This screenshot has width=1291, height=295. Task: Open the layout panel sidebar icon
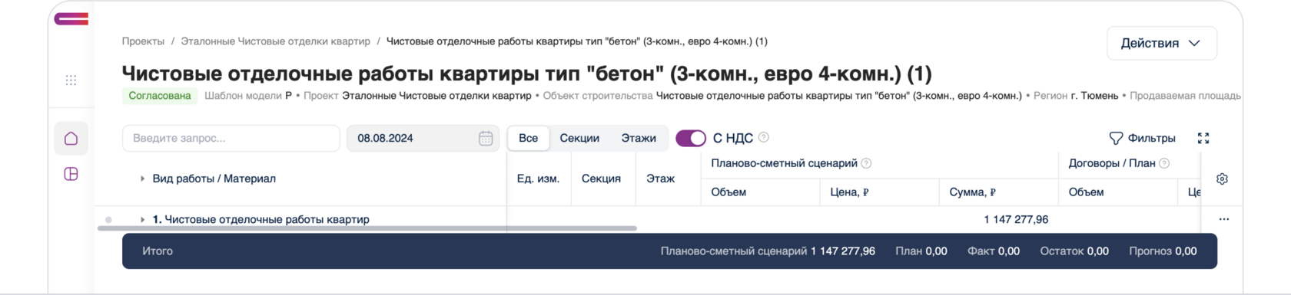pos(71,174)
